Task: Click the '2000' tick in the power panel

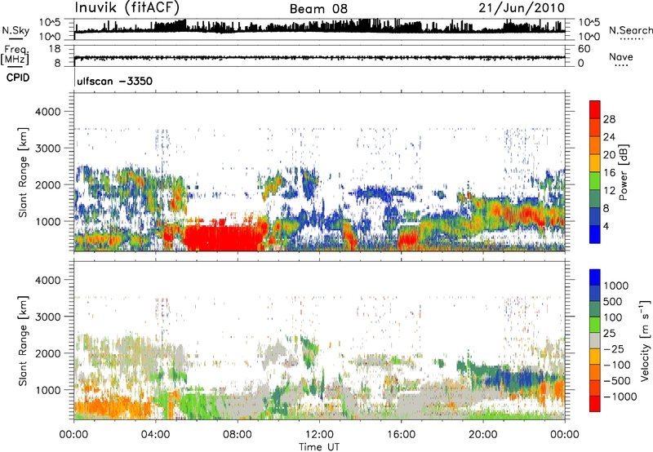Action: coord(47,184)
